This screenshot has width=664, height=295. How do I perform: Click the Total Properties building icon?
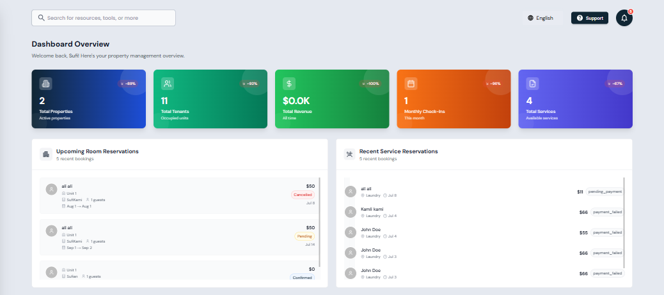pos(45,84)
